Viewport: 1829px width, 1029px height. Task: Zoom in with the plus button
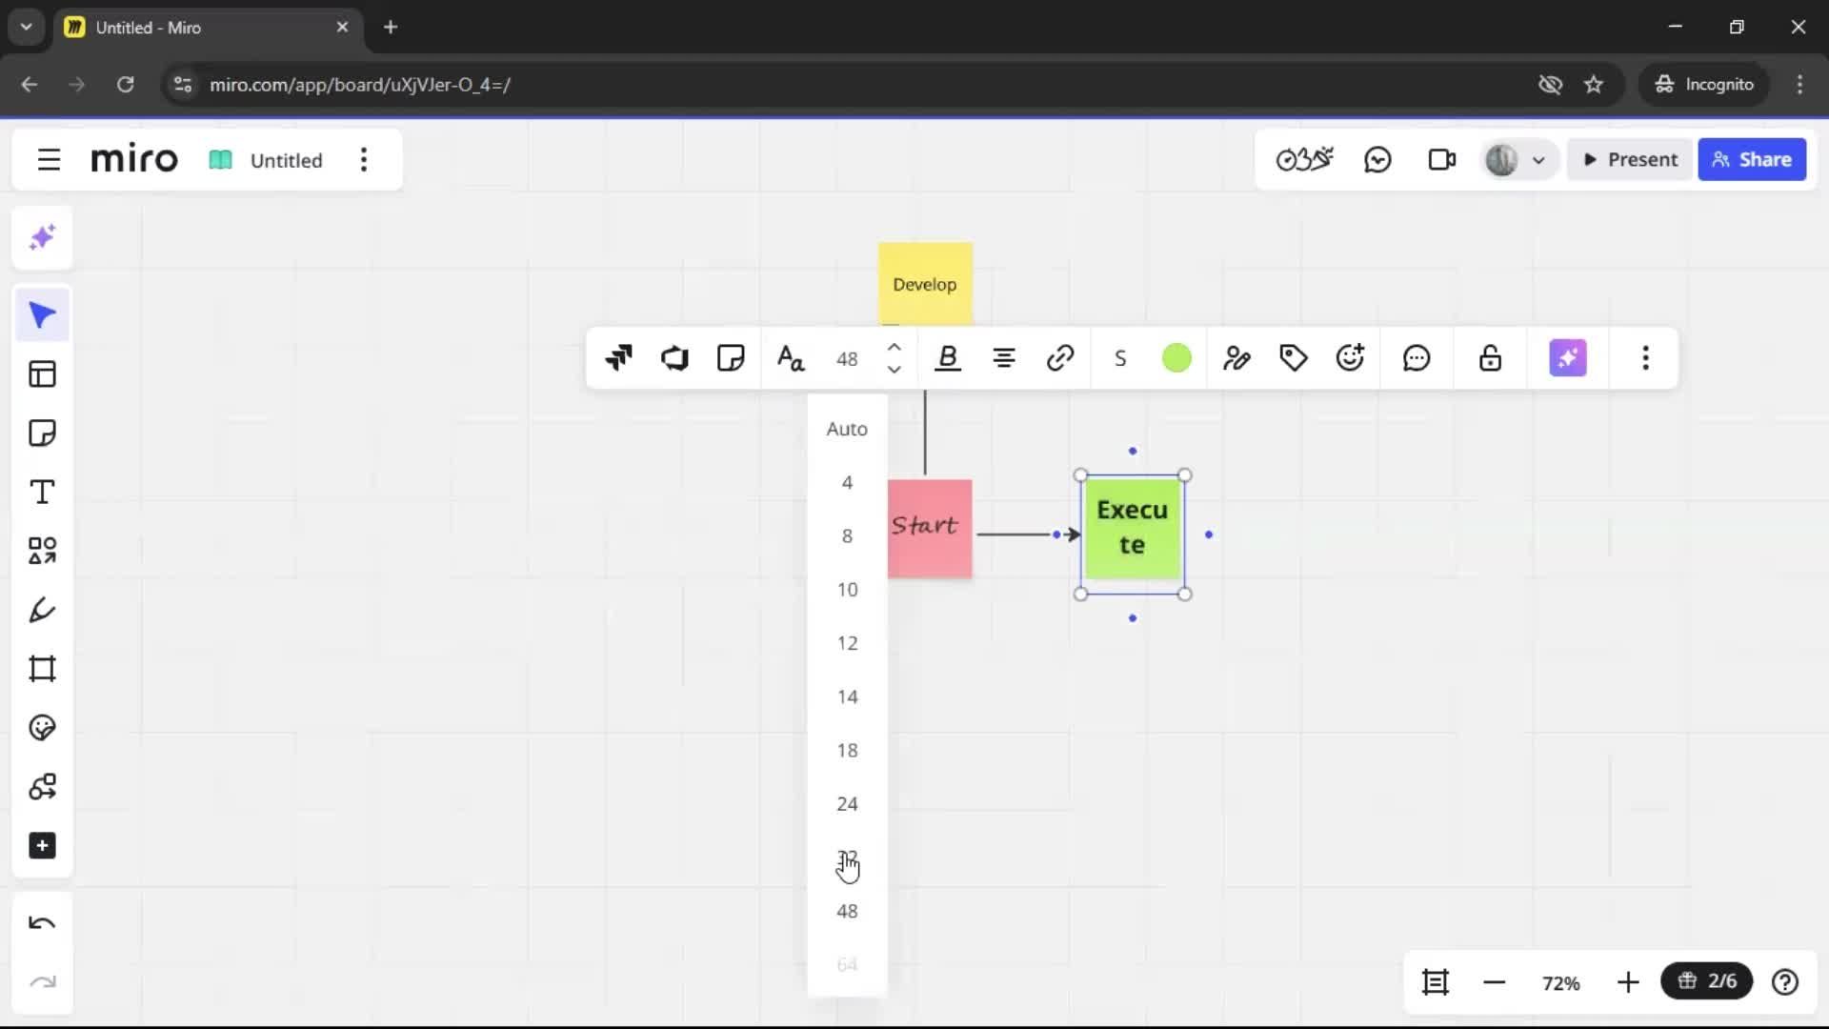point(1628,982)
